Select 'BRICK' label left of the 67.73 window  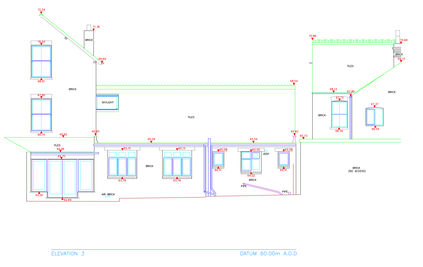click(322, 116)
